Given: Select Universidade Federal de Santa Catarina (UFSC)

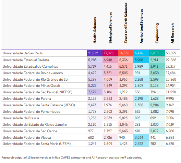Looking at the screenshot, I should pyautogui.click(x=39, y=105).
